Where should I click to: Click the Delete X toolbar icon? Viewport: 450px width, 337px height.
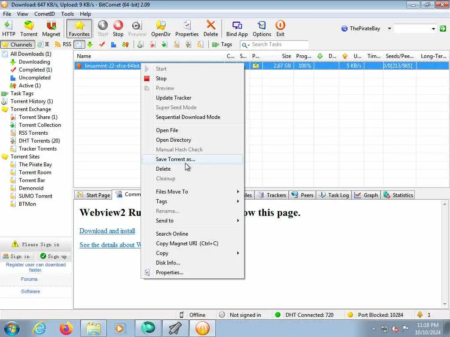pyautogui.click(x=210, y=29)
